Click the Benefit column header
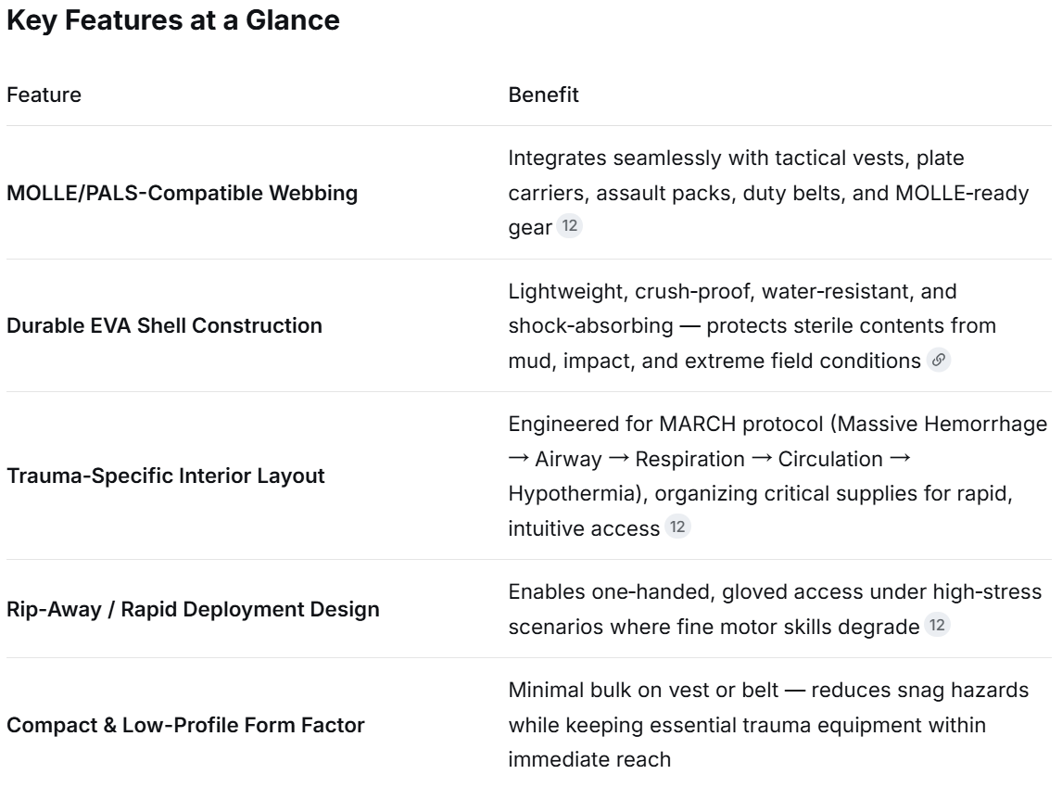Screen dimensions: 1062x787 click(543, 95)
